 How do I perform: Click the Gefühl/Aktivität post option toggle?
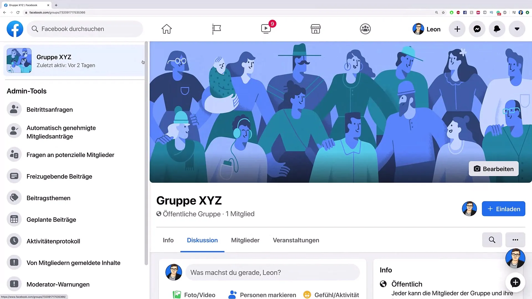[331, 295]
